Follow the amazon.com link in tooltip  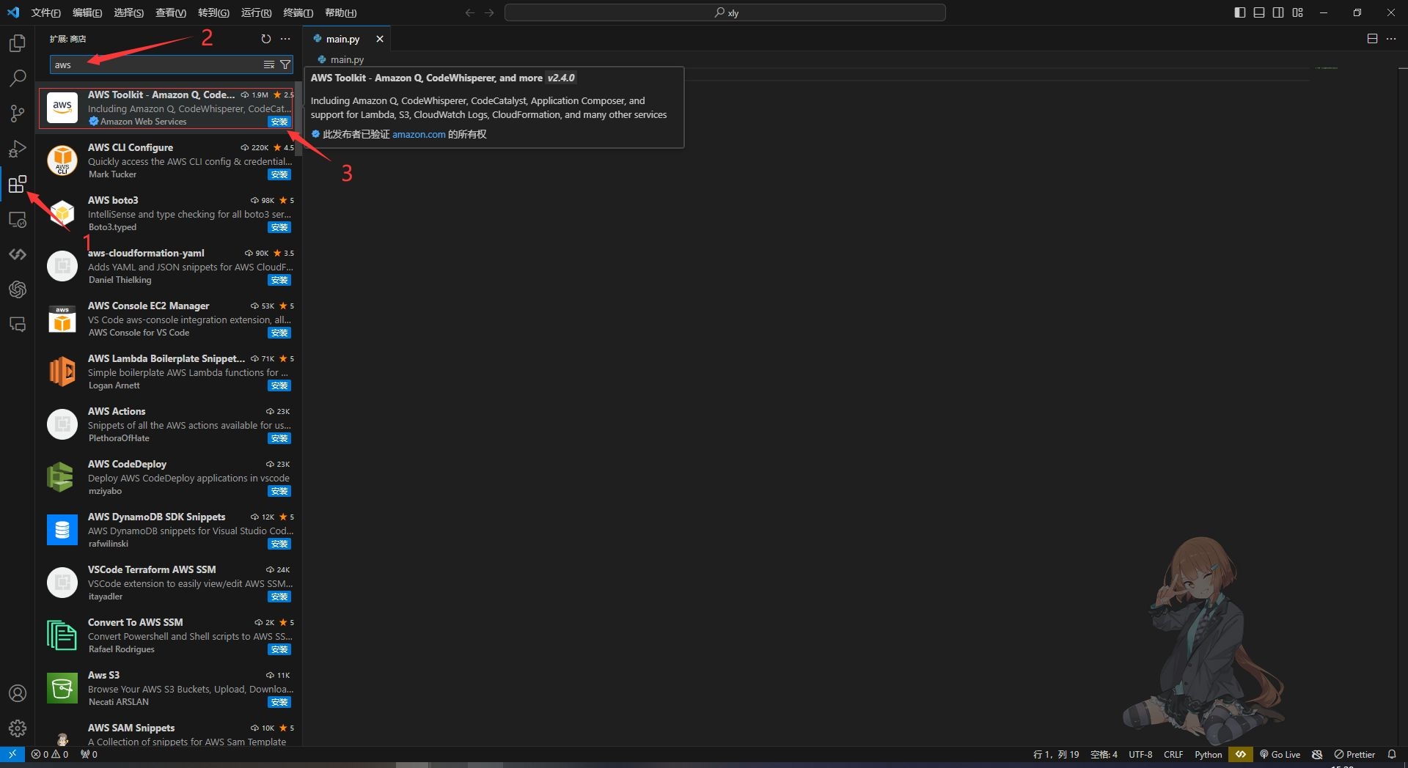(x=419, y=134)
